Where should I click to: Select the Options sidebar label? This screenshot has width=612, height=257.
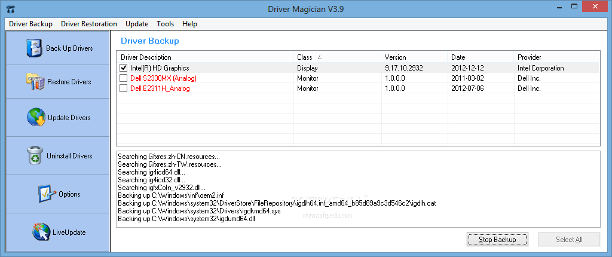pos(69,194)
